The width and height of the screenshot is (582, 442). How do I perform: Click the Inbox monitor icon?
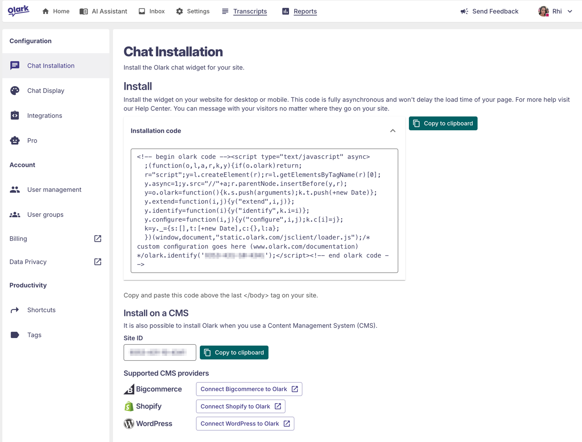point(142,11)
